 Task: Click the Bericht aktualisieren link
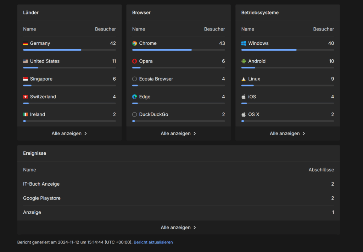tap(153, 242)
